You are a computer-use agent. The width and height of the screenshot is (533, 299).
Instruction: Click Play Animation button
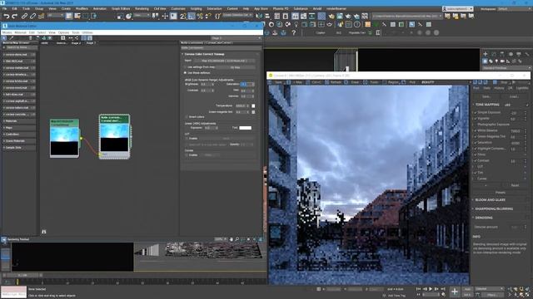pos(431,289)
